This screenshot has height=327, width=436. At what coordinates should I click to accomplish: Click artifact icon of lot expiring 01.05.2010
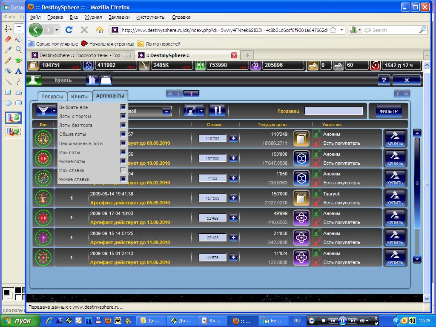(x=43, y=258)
